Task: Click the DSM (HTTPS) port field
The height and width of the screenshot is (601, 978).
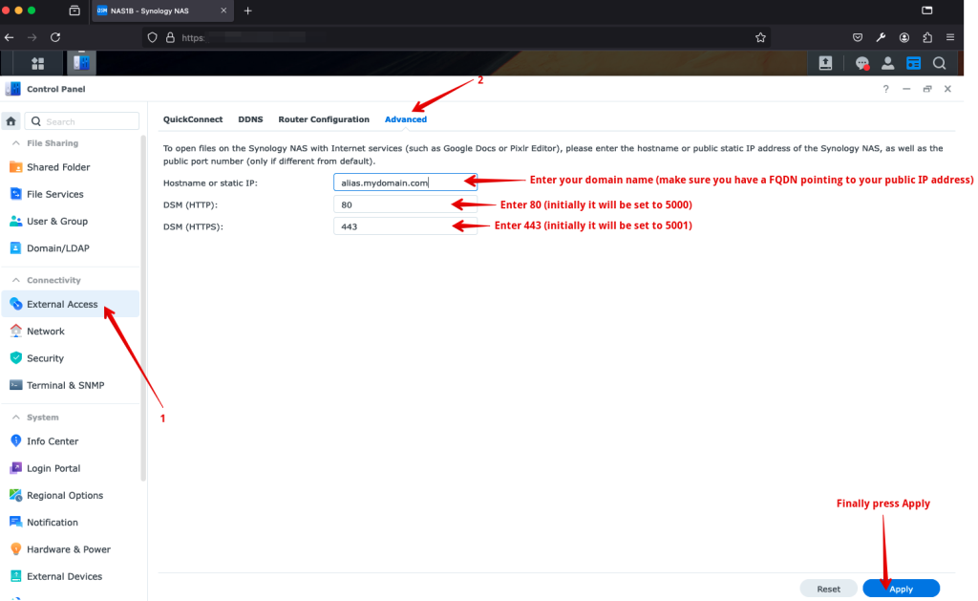Action: pos(405,226)
